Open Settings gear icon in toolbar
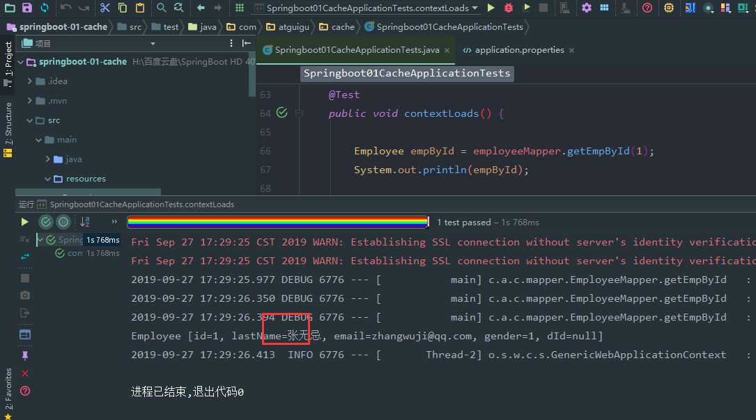Screen dimensions: 756x420 [x=586, y=8]
